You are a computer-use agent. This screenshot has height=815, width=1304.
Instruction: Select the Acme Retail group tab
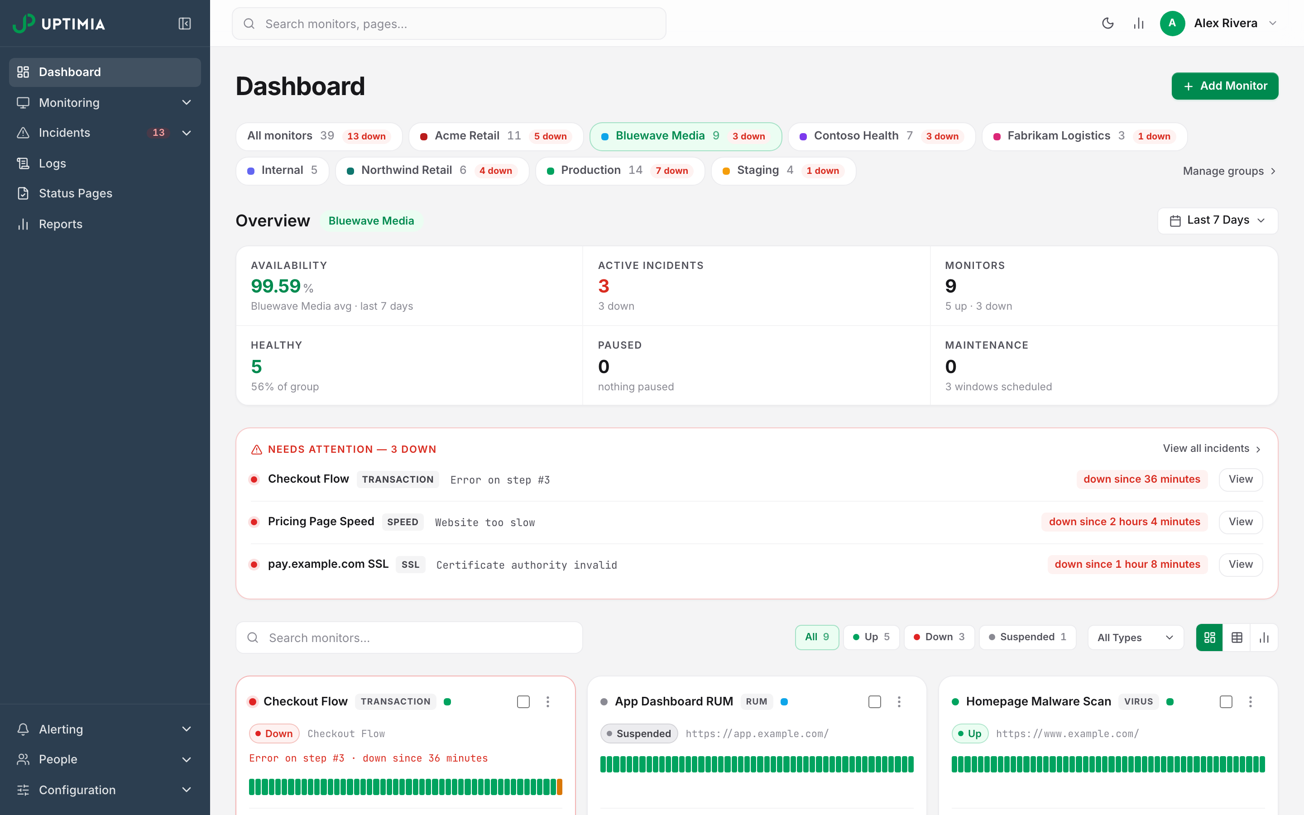pyautogui.click(x=496, y=136)
